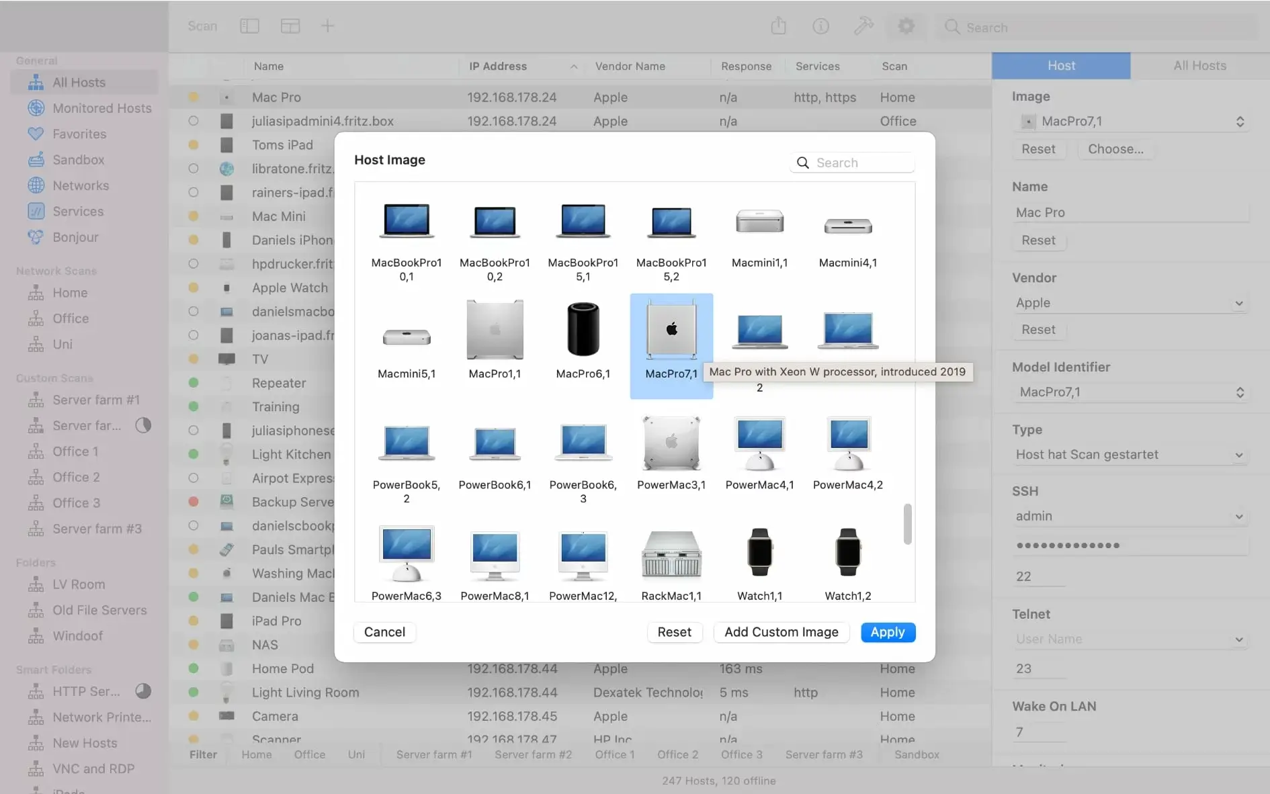Click Add Custom Image button
The width and height of the screenshot is (1270, 794).
tap(781, 632)
